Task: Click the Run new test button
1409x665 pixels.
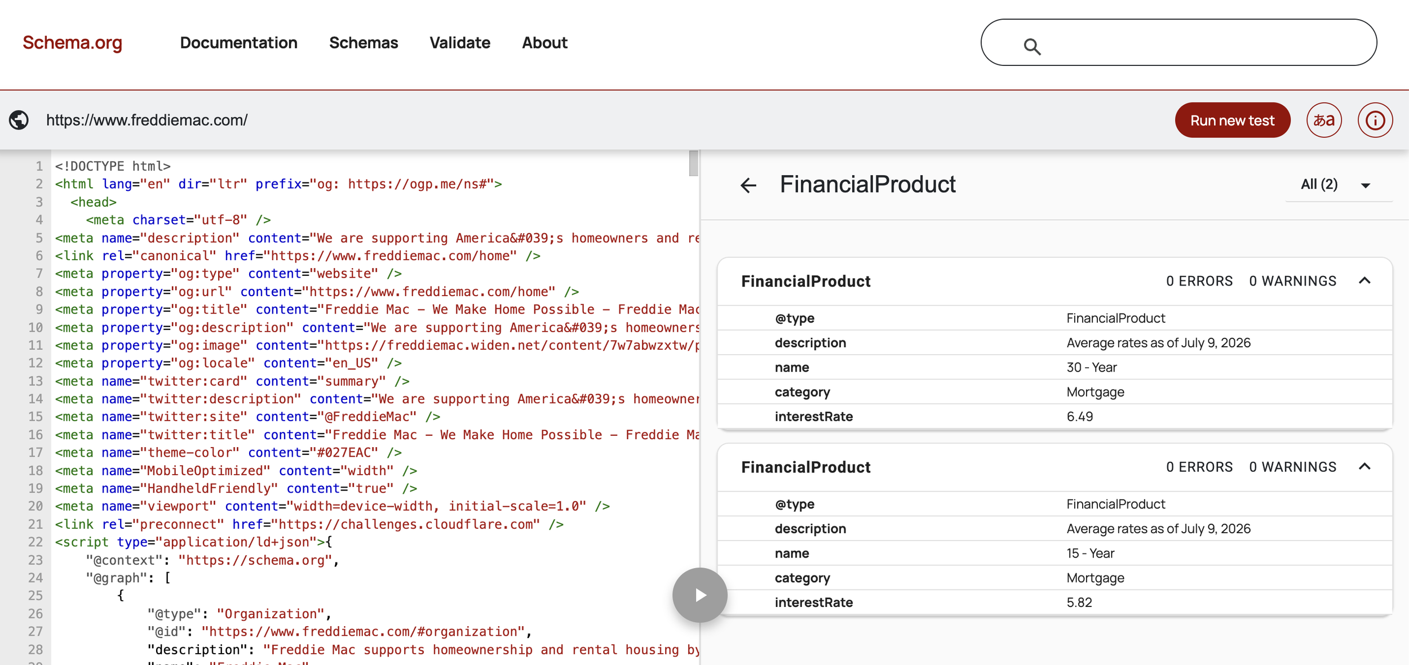Action: [1233, 120]
